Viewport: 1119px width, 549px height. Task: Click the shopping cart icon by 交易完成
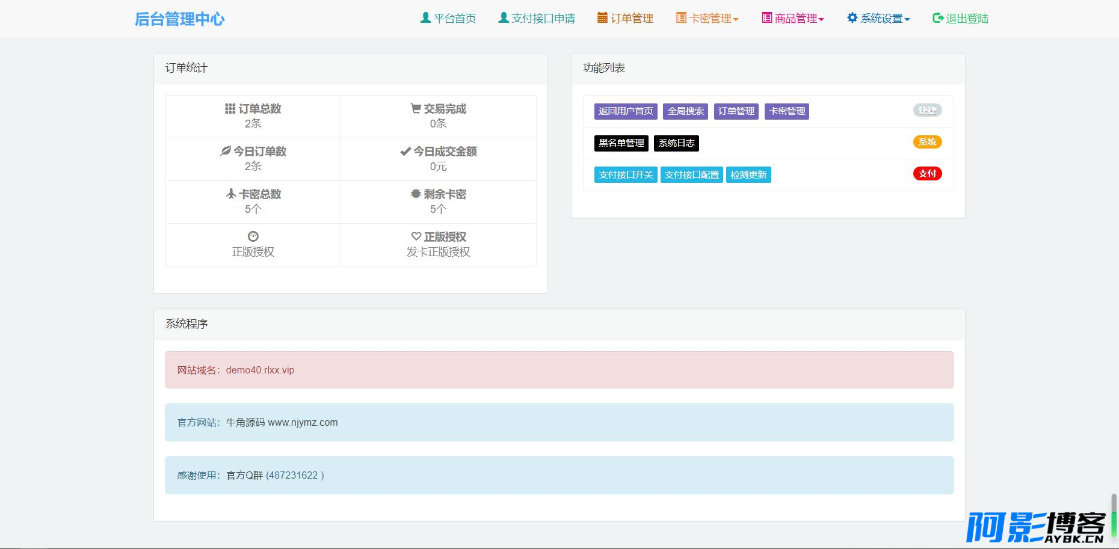(416, 108)
